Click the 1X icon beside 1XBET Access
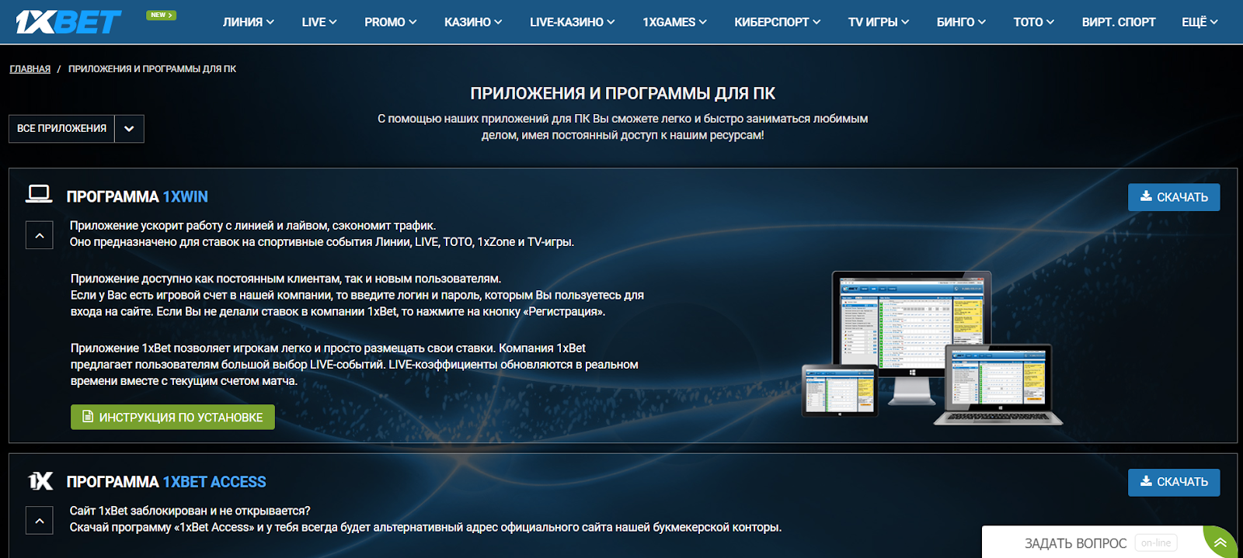The image size is (1243, 558). click(40, 481)
